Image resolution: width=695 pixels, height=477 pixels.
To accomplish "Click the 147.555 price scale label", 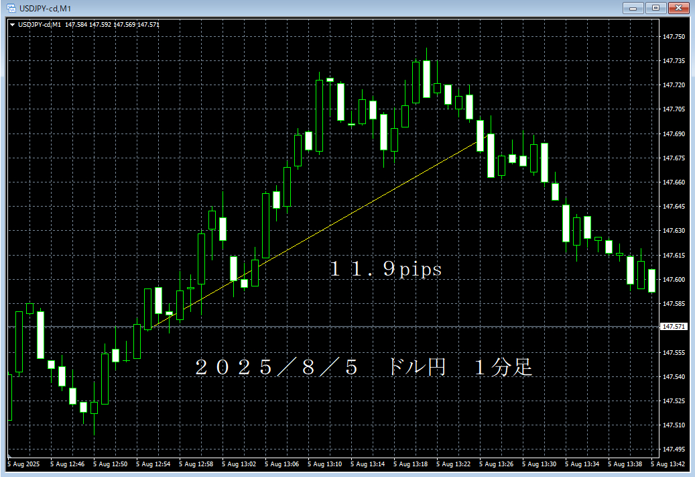I will [674, 352].
